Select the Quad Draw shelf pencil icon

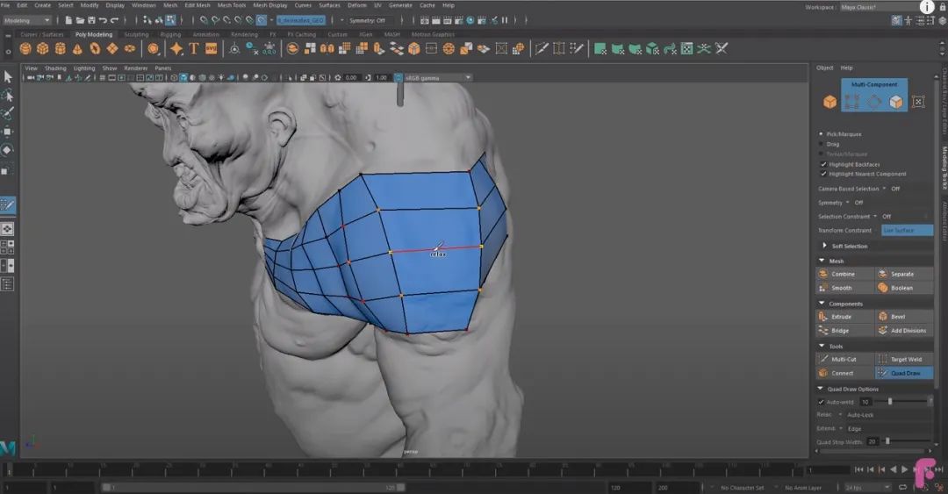576,49
